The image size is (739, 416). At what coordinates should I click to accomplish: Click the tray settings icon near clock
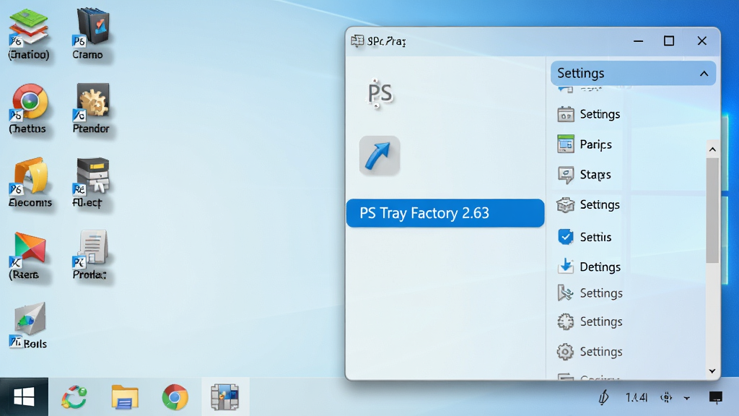(x=666, y=398)
